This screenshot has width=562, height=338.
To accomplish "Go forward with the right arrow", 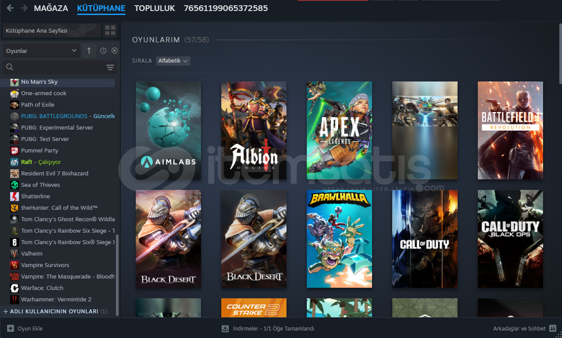I will tap(24, 8).
